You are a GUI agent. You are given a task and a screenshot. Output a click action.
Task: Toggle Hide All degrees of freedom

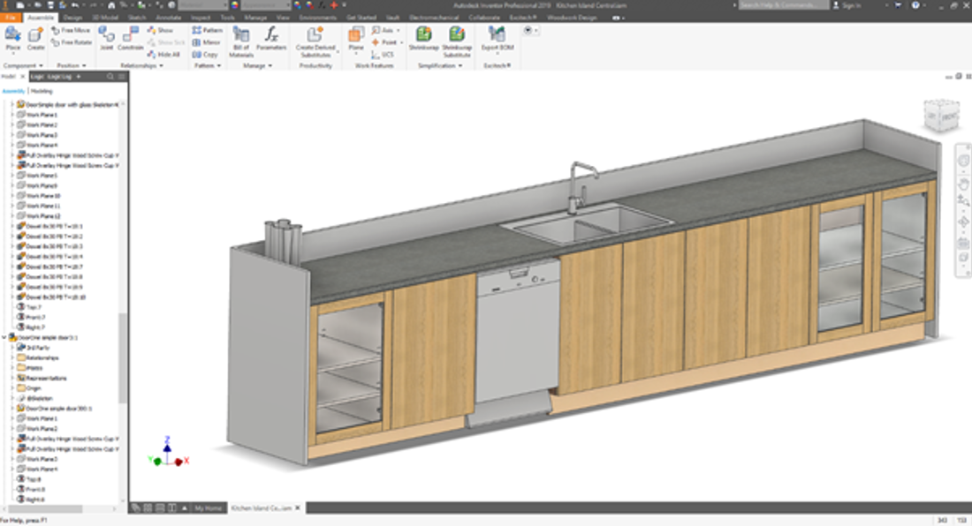point(167,54)
